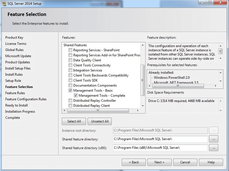Check Integration Services feature

point(70,70)
